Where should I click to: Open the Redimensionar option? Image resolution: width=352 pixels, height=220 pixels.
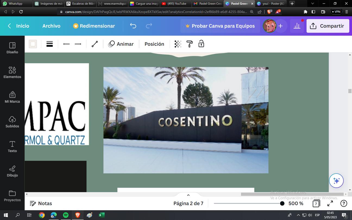coord(94,26)
